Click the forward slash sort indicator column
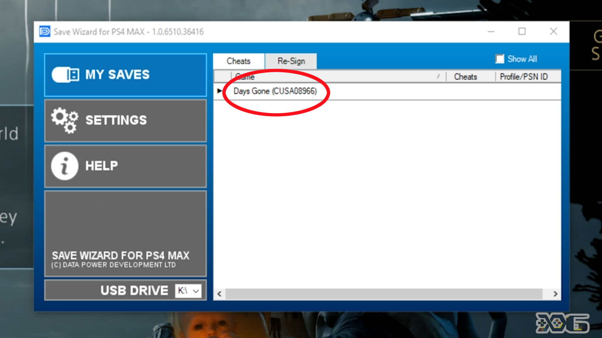 point(438,77)
